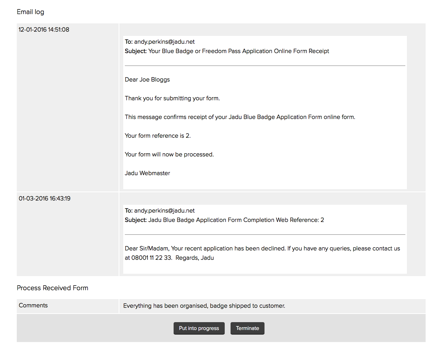Click the 'Thank you for submitting' line

[172, 98]
